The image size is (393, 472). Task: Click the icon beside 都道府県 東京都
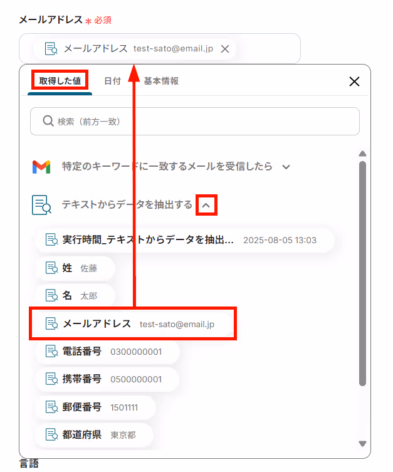51,434
